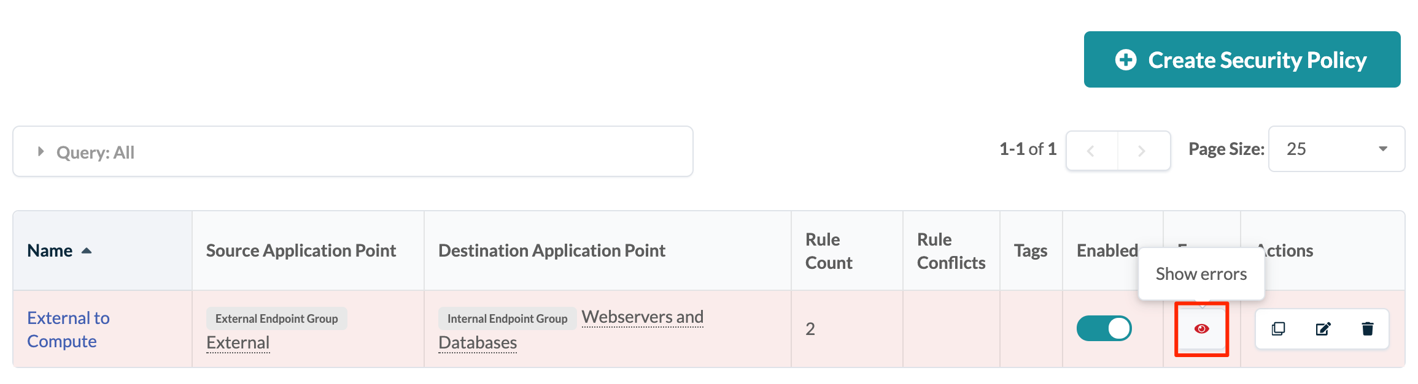
Task: Expand the Query: All filter triangle
Action: (41, 151)
